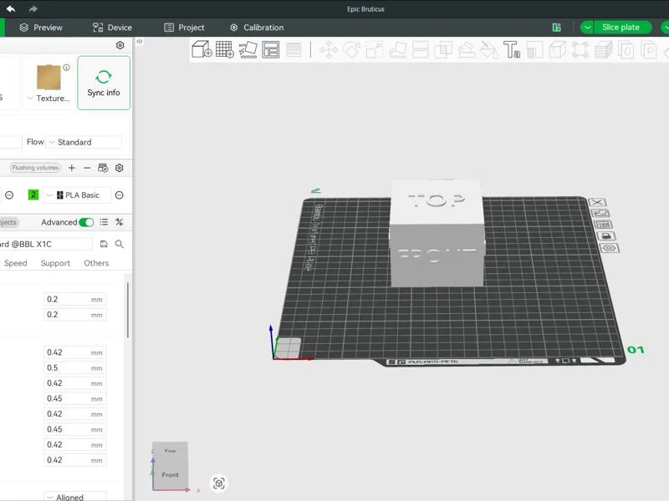Open the Flow Standard dropdown
This screenshot has height=501, width=669.
coord(84,142)
